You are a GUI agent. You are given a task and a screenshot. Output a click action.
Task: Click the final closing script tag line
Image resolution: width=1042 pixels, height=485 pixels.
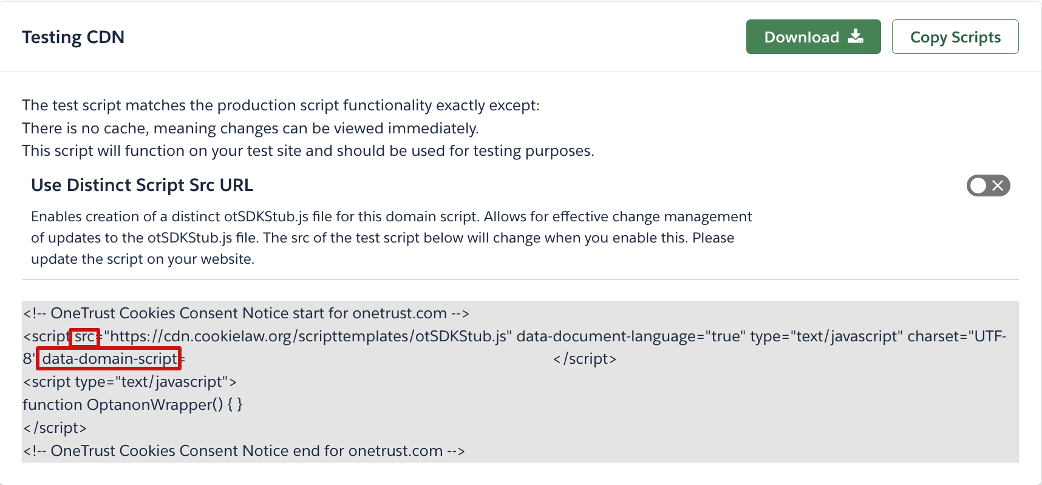55,428
